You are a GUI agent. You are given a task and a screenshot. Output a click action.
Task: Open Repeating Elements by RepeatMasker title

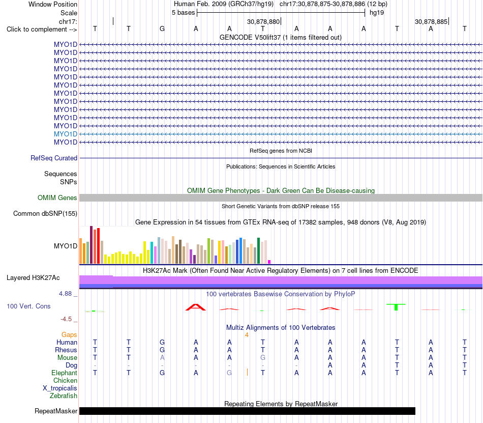281,404
